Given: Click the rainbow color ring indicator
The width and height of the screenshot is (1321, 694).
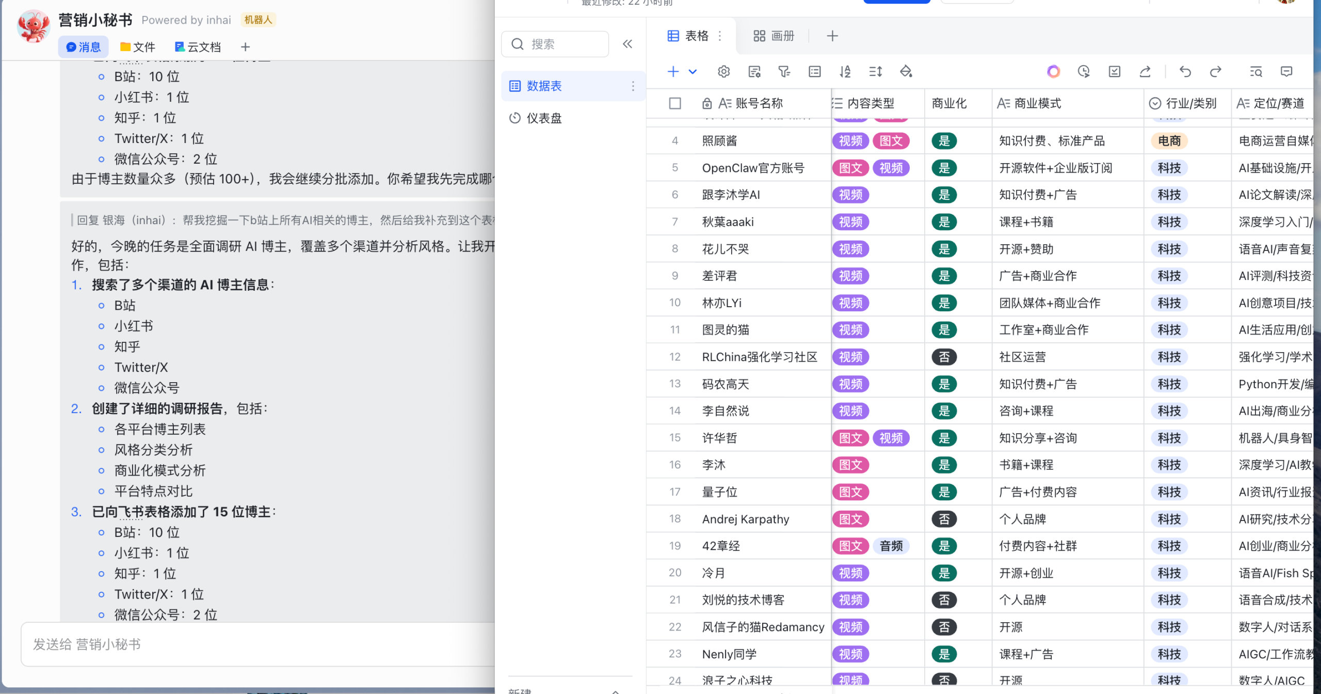Looking at the screenshot, I should 1053,72.
